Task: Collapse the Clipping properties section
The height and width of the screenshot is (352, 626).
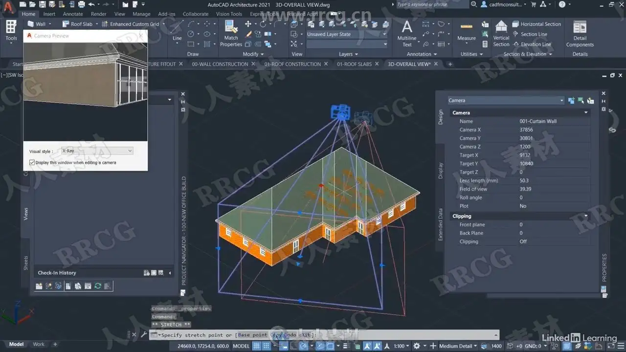Action: coord(586,216)
